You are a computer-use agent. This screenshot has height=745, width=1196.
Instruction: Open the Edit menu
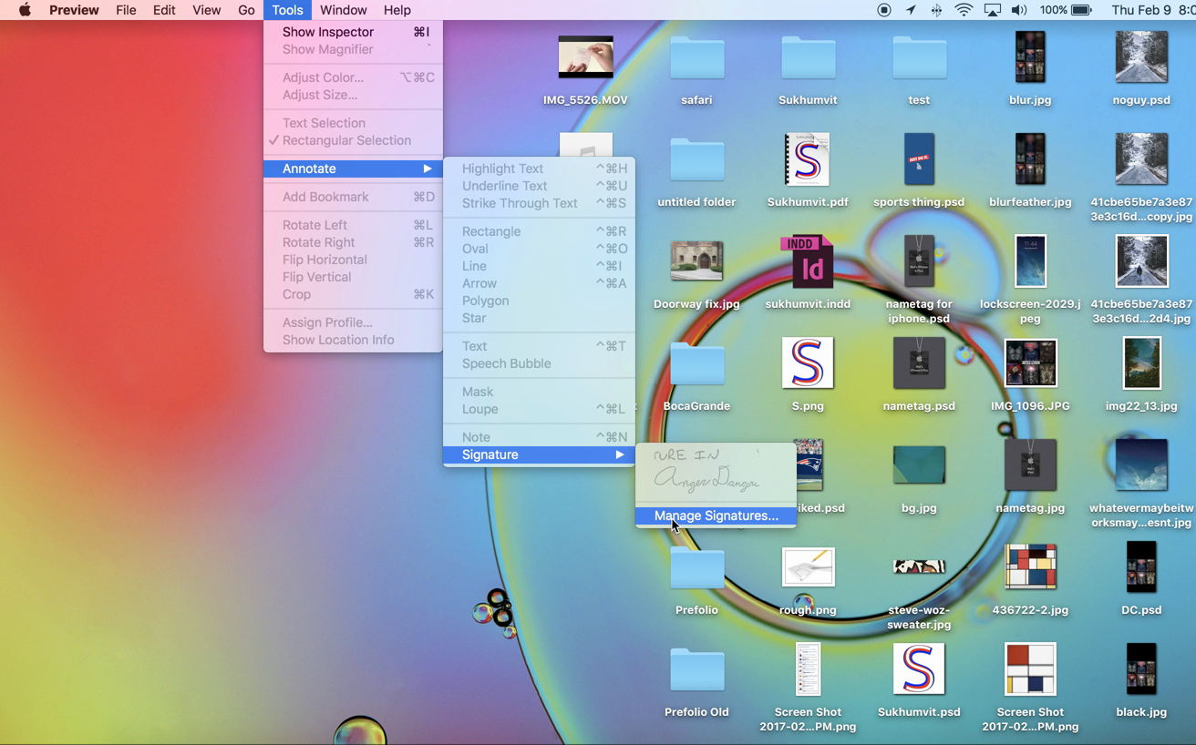click(x=164, y=10)
